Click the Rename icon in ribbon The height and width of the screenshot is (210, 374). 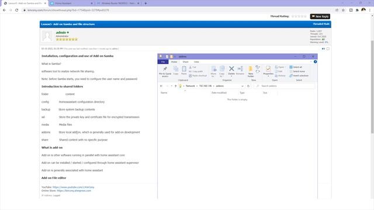click(x=240, y=71)
